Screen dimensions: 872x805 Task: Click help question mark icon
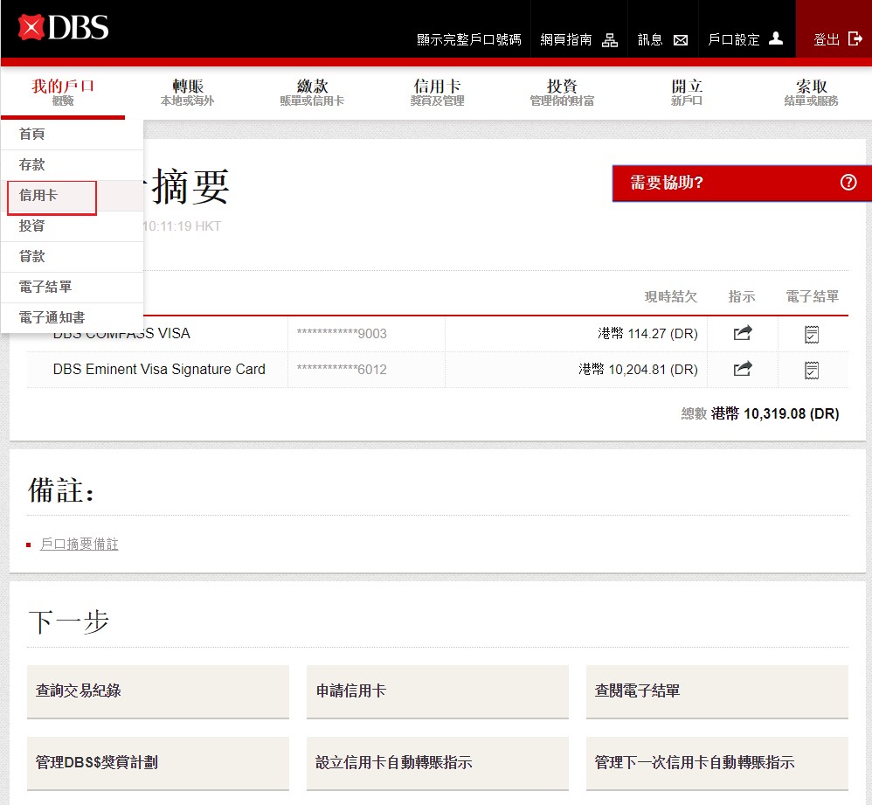848,183
